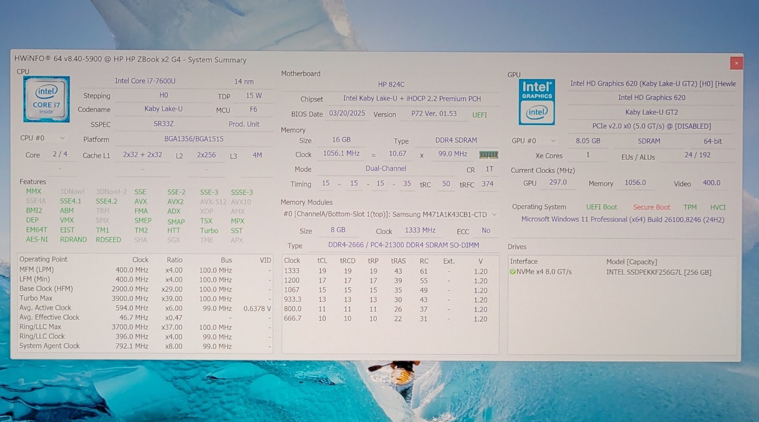Click the 2 / 4 core count value
This screenshot has width=759, height=422.
(60, 154)
